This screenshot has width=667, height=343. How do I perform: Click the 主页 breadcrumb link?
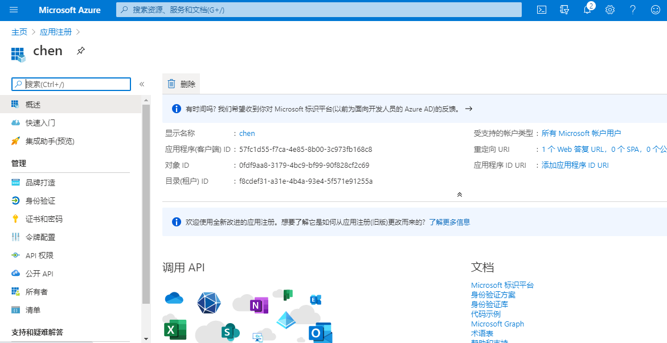pyautogui.click(x=19, y=32)
